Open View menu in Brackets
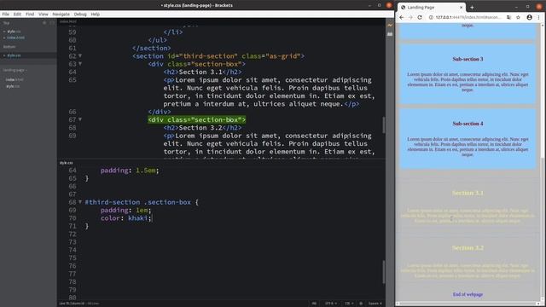The height and width of the screenshot is (307, 546). click(x=44, y=14)
